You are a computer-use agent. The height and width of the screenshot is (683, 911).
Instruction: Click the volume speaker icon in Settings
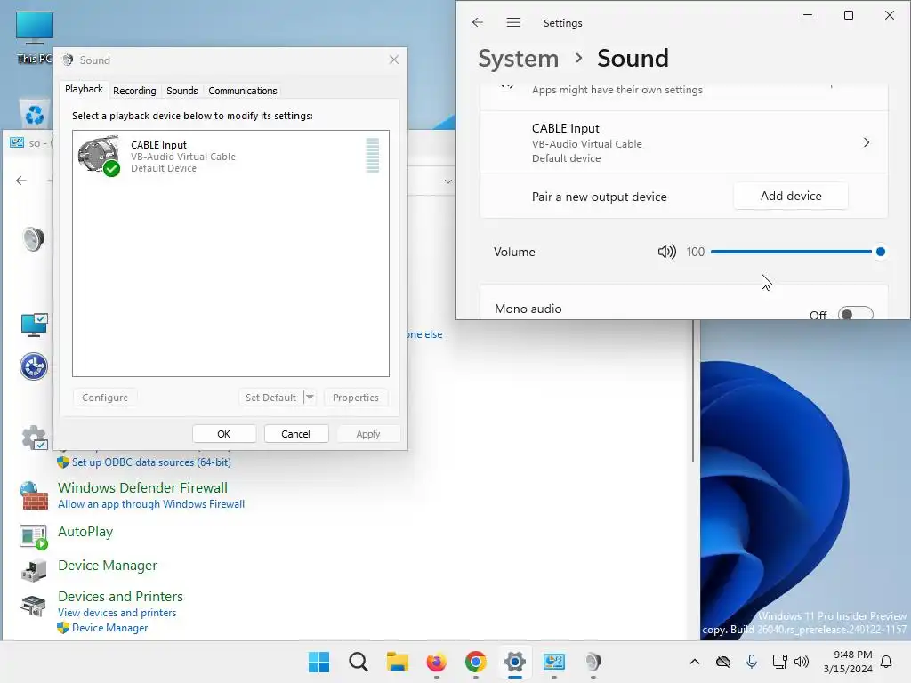coord(666,252)
